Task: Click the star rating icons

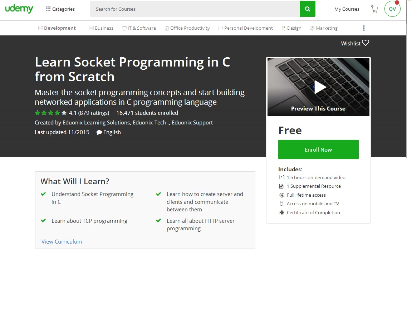Action: pyautogui.click(x=51, y=113)
